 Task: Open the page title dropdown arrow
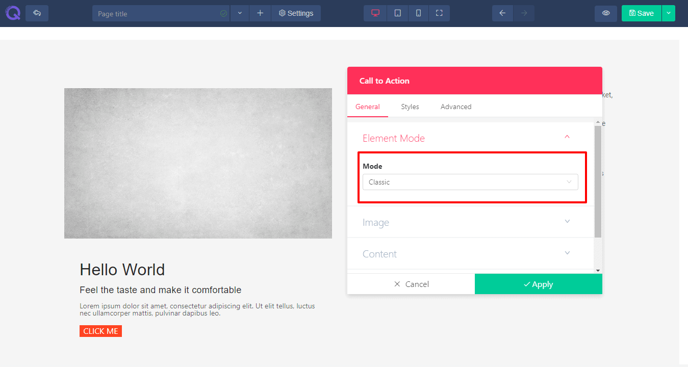point(240,13)
